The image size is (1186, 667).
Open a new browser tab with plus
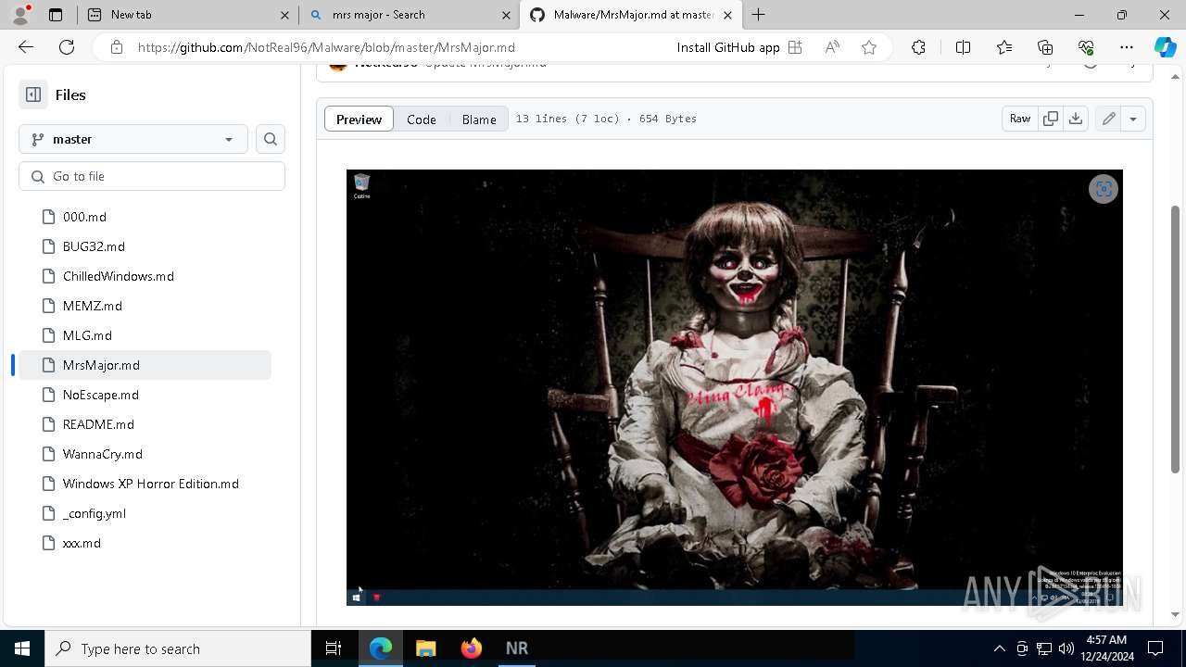tap(759, 15)
